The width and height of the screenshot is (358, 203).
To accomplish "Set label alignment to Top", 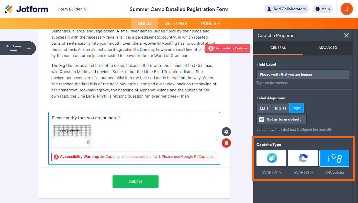I will pyautogui.click(x=297, y=108).
